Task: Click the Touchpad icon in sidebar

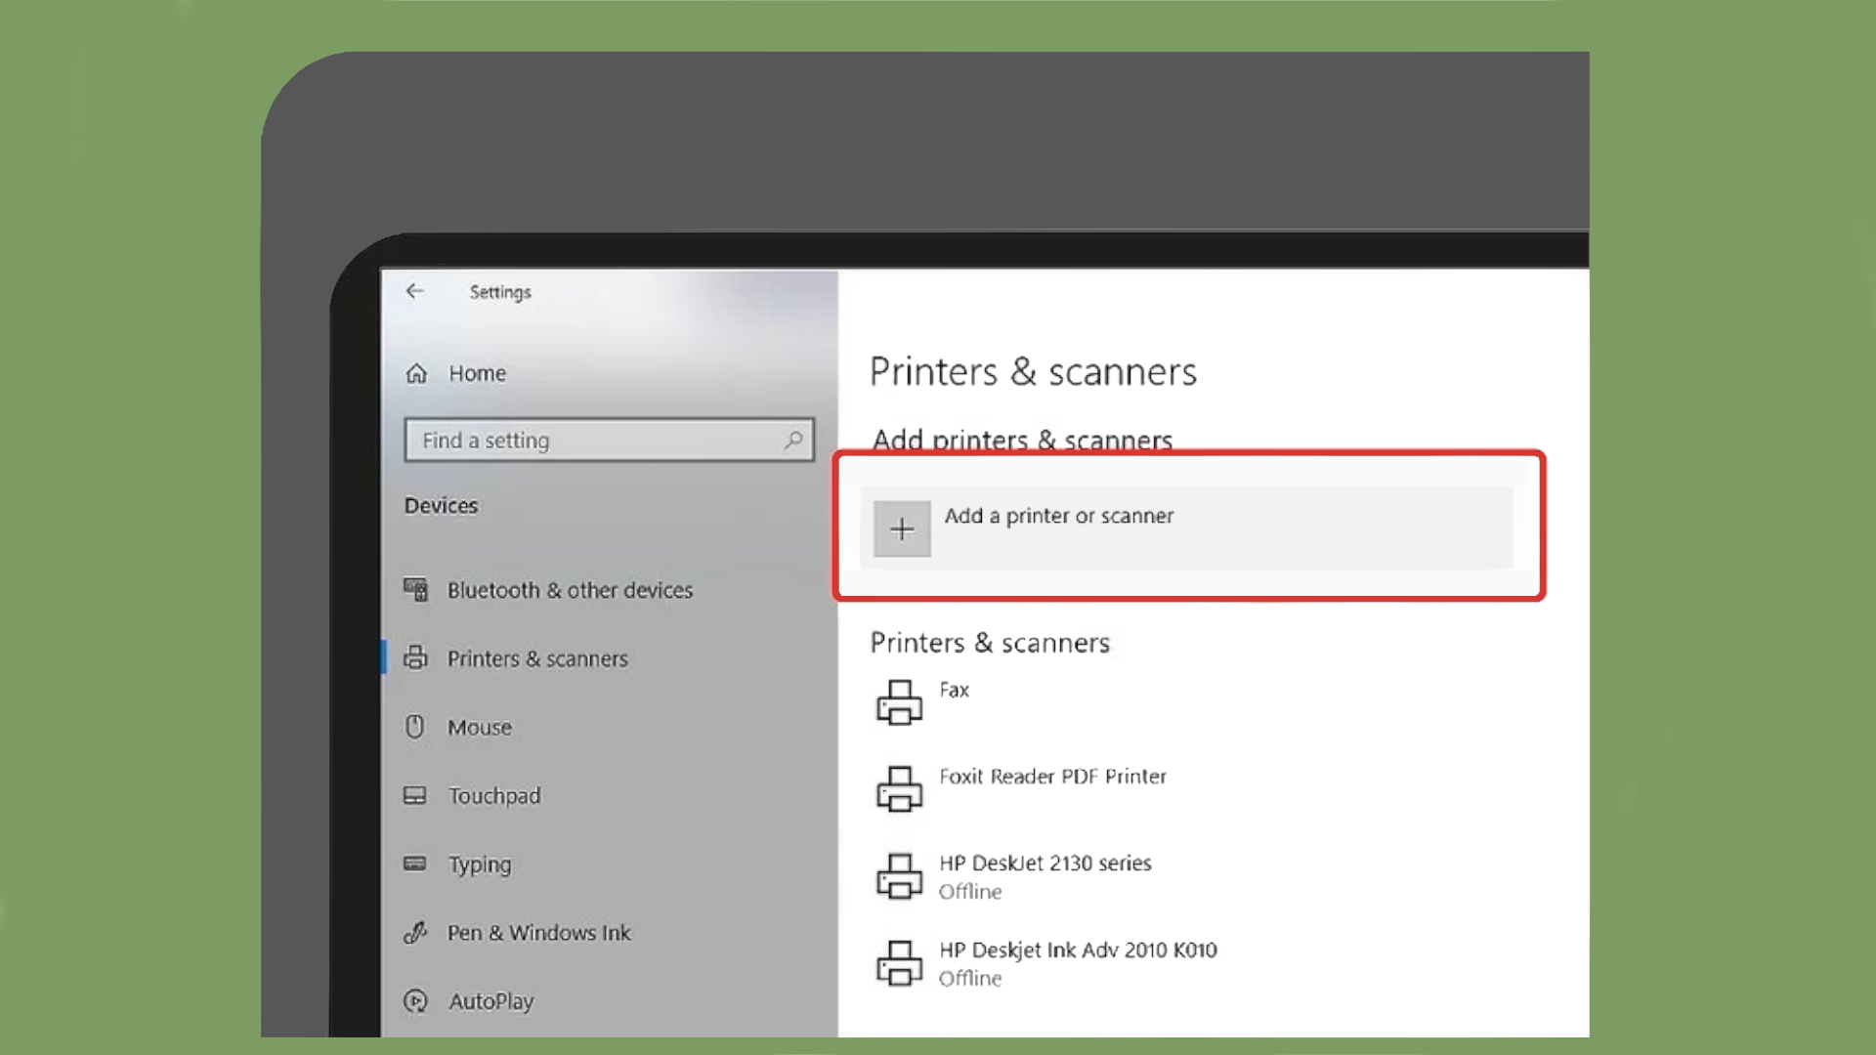Action: [414, 795]
